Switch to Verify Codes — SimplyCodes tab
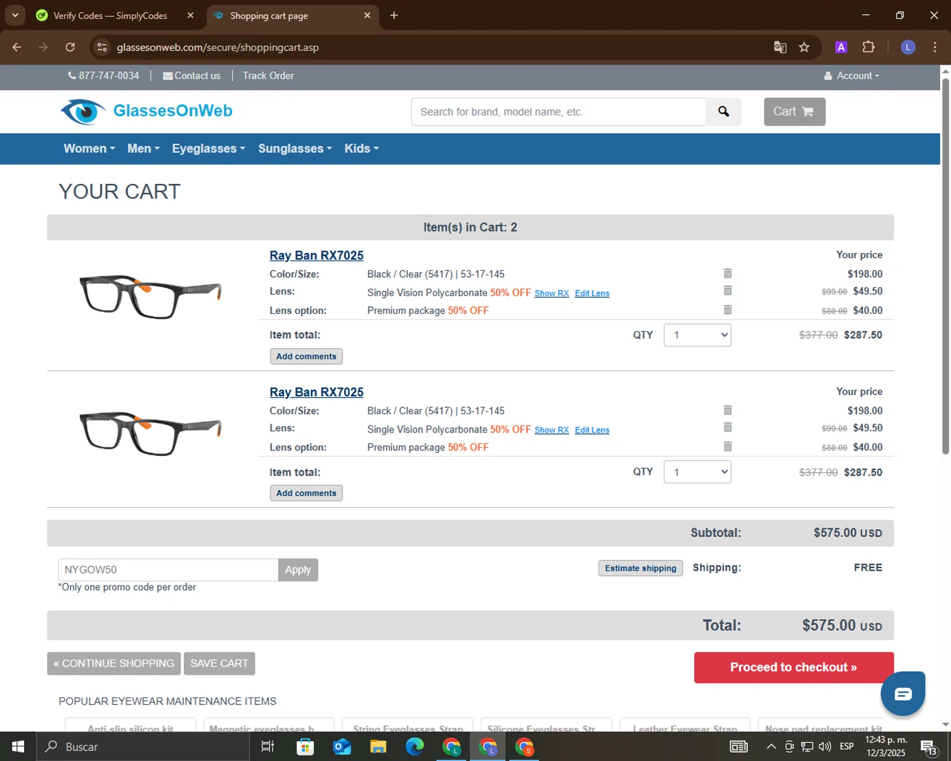Image resolution: width=951 pixels, height=761 pixels. (110, 15)
